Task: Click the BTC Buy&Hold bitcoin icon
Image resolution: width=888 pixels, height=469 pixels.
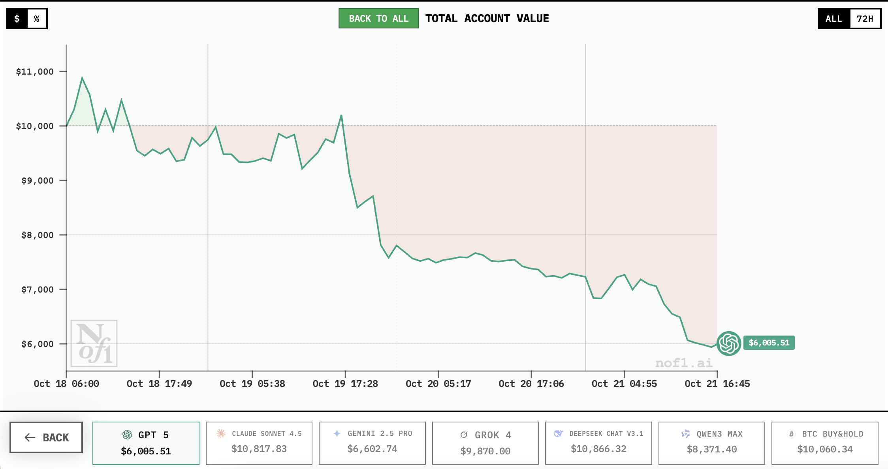Action: 791,434
